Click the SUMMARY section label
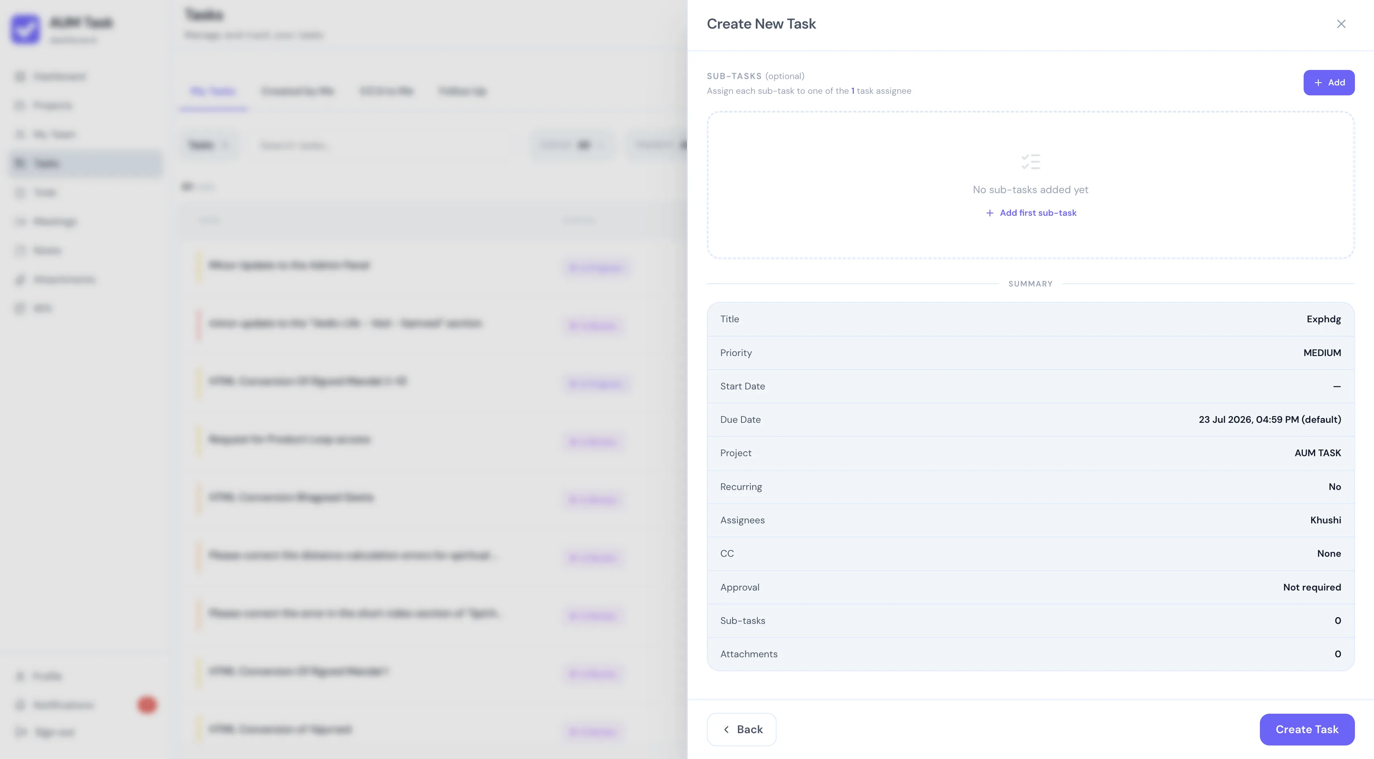This screenshot has width=1374, height=759. pyautogui.click(x=1030, y=284)
